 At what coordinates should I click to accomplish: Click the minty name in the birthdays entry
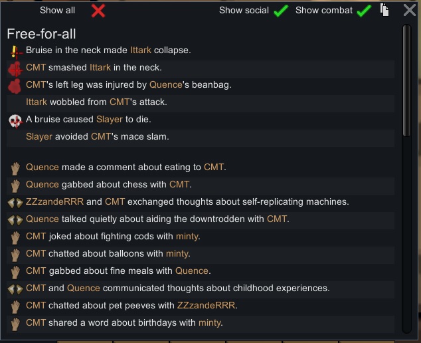[x=209, y=323]
